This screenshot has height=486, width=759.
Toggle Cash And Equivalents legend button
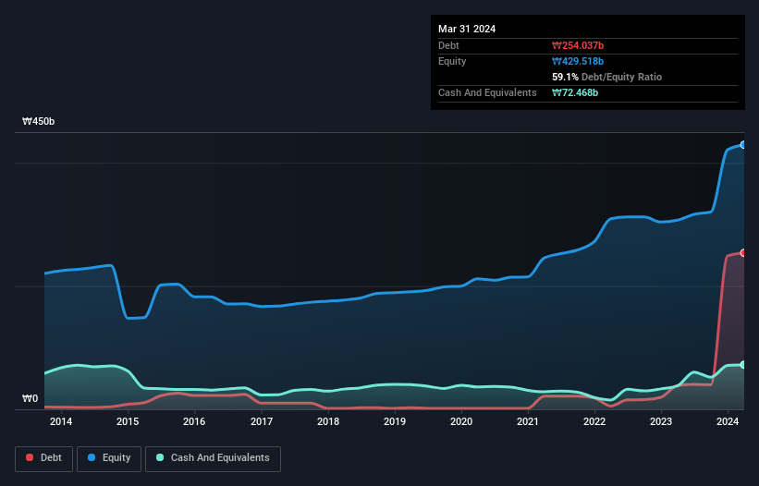[x=213, y=458]
